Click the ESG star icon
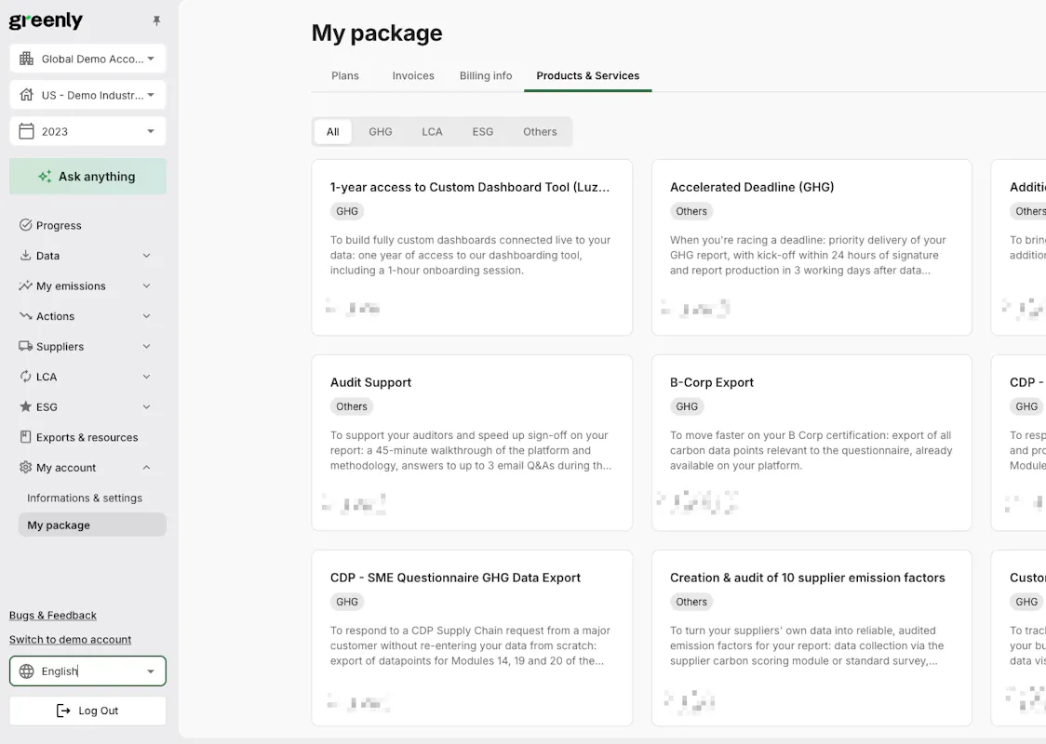 pyautogui.click(x=25, y=406)
